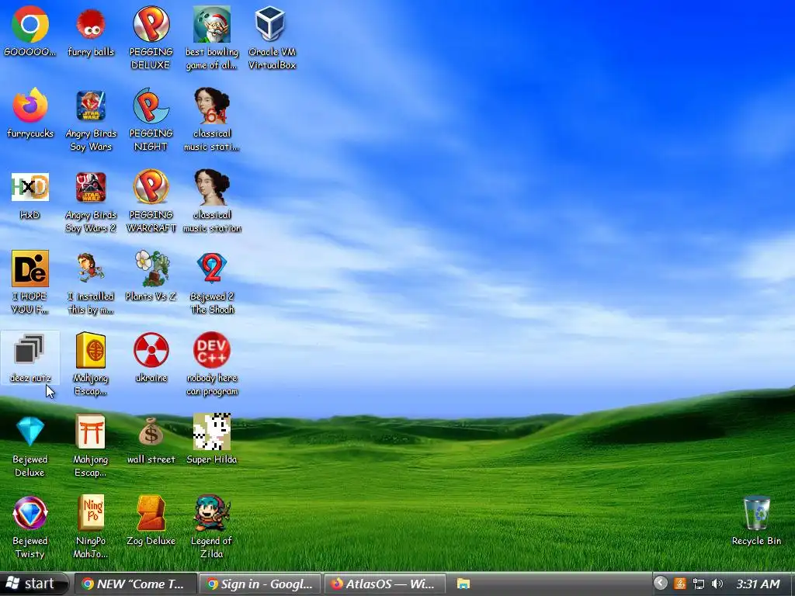The width and height of the screenshot is (795, 596).
Task: Click the 3:31 AM taskbar clock
Action: (758, 584)
